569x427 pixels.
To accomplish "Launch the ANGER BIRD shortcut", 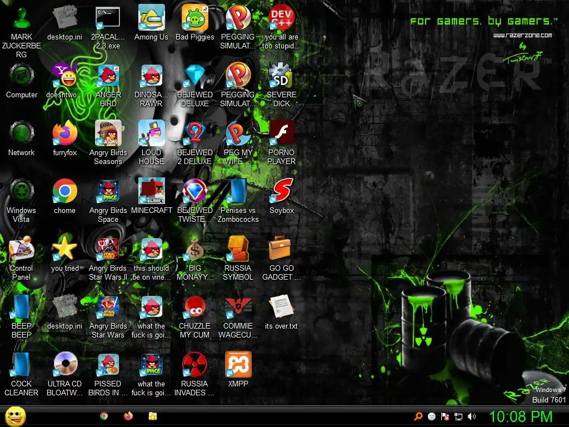I will click(108, 75).
